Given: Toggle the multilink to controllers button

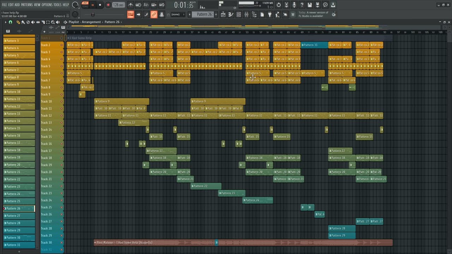Looking at the screenshot, I should click(x=154, y=14).
